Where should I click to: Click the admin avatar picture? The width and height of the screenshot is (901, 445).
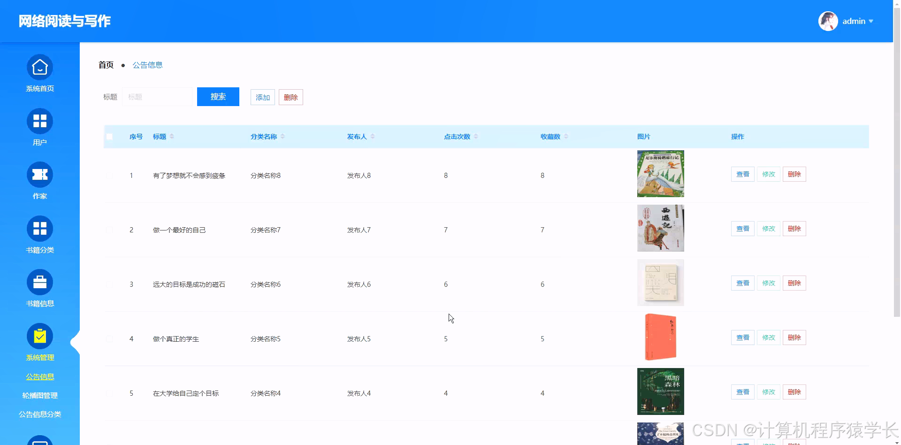pyautogui.click(x=828, y=21)
